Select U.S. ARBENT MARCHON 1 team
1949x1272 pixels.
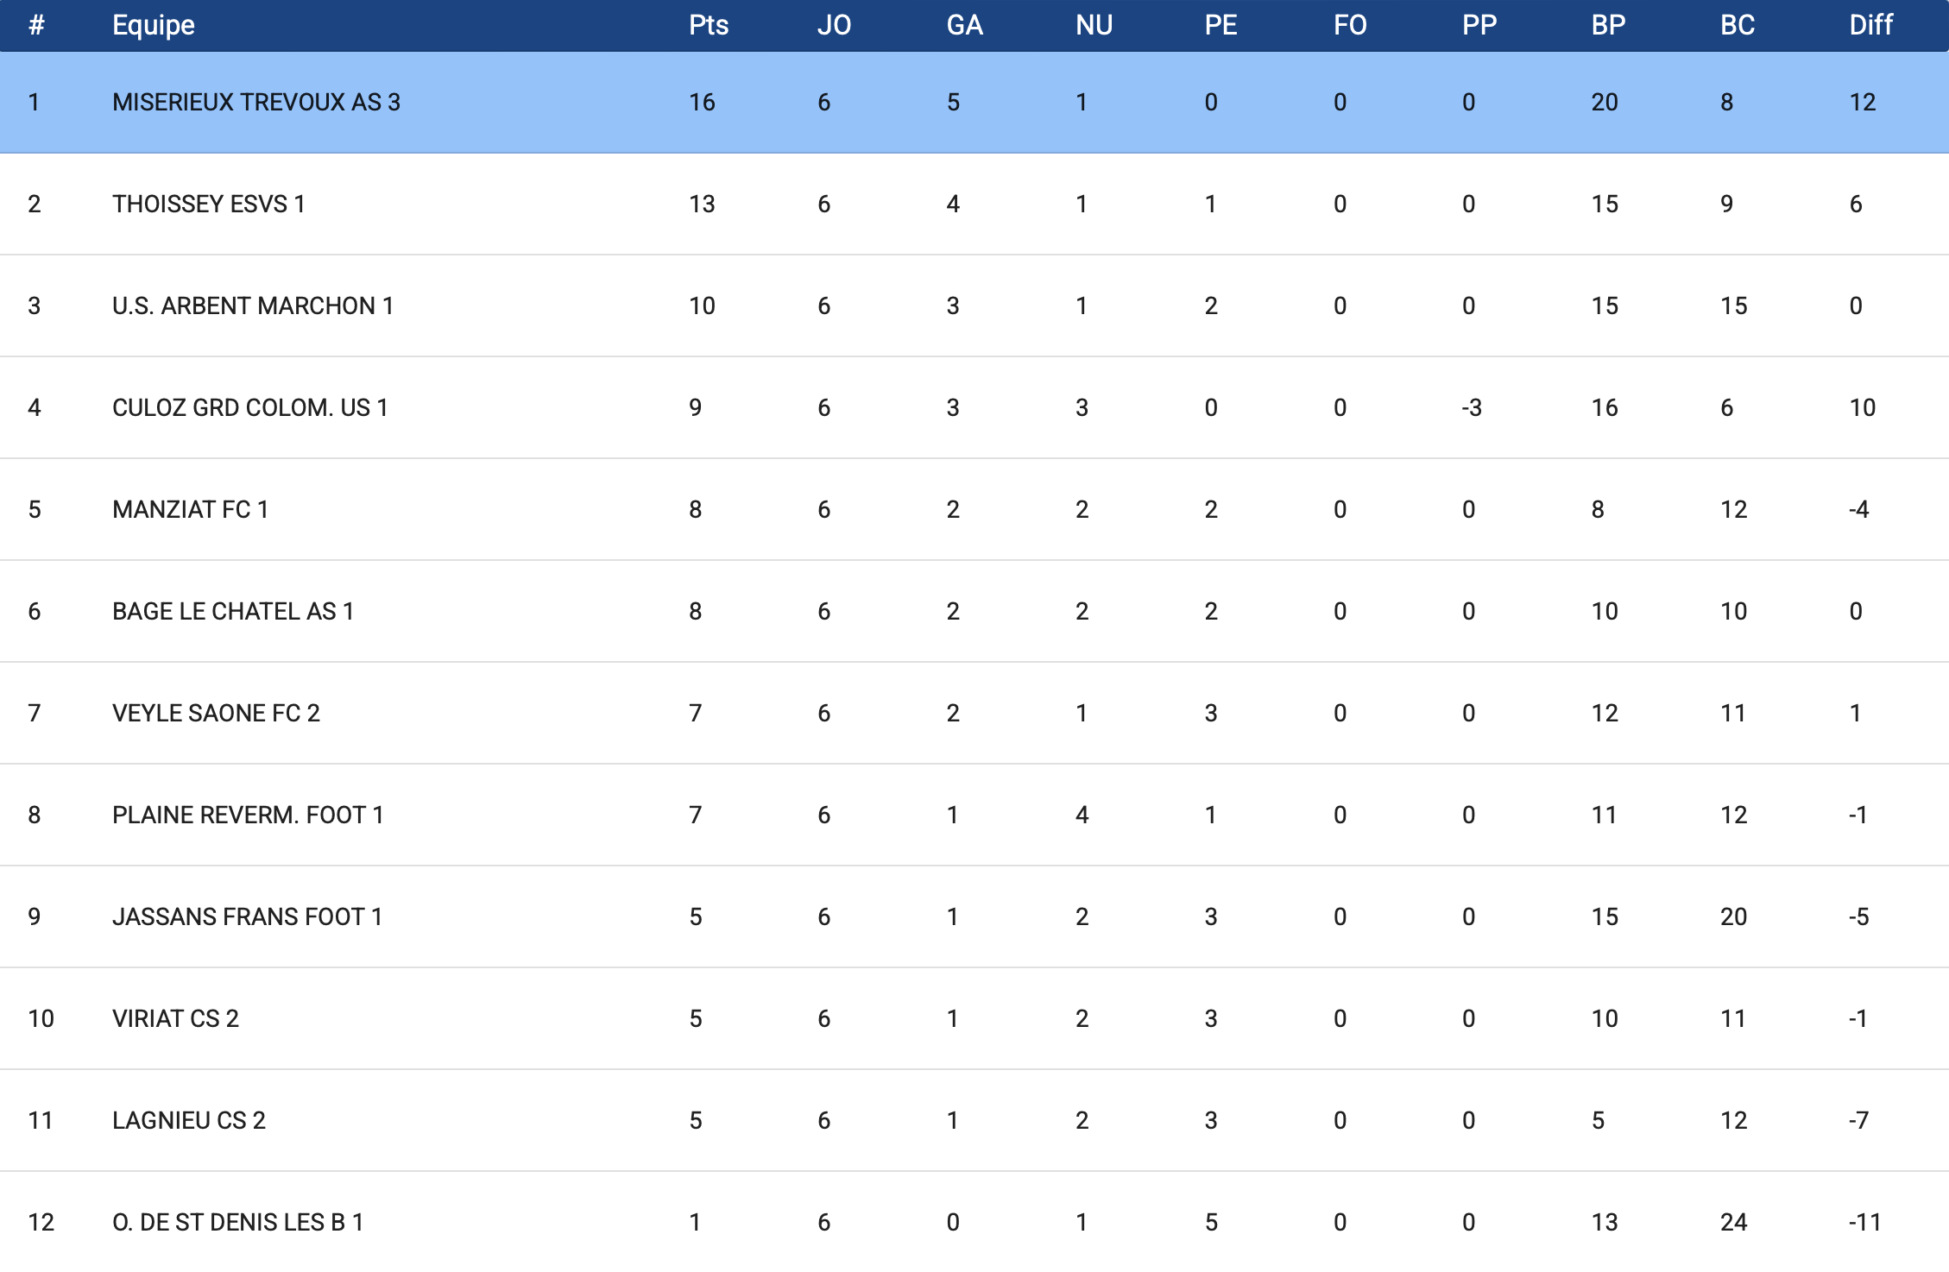[x=252, y=305]
